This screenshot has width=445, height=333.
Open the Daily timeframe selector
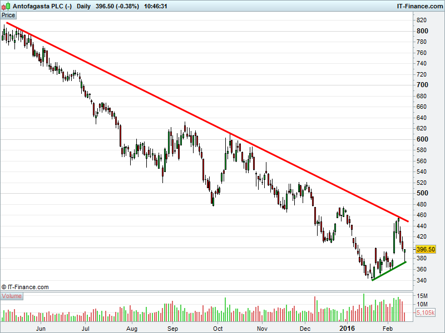(83, 6)
